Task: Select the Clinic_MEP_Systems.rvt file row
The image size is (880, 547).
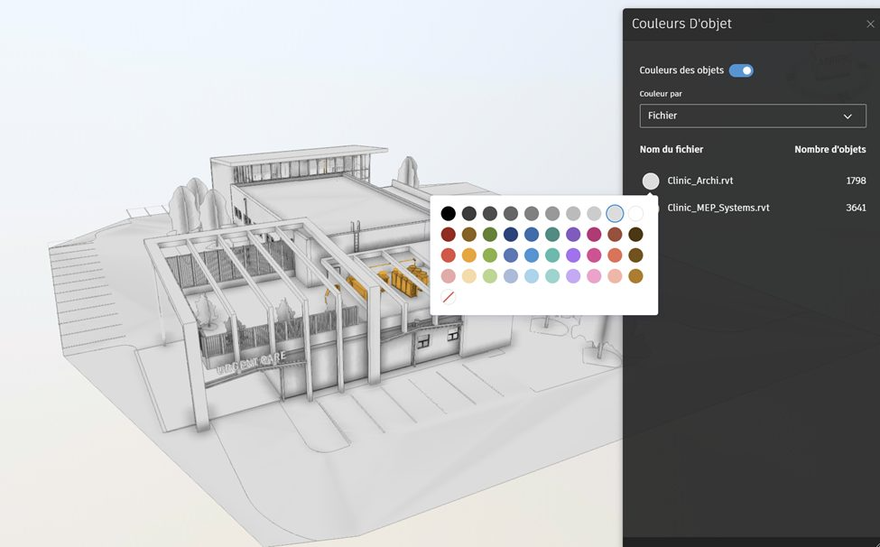Action: point(718,208)
